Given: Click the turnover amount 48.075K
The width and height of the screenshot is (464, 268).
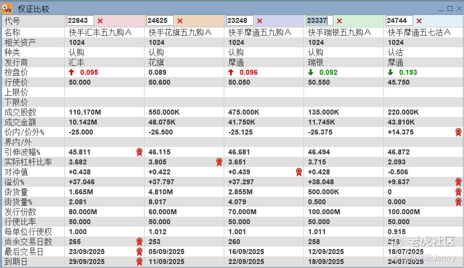Looking at the screenshot, I should click(162, 122).
